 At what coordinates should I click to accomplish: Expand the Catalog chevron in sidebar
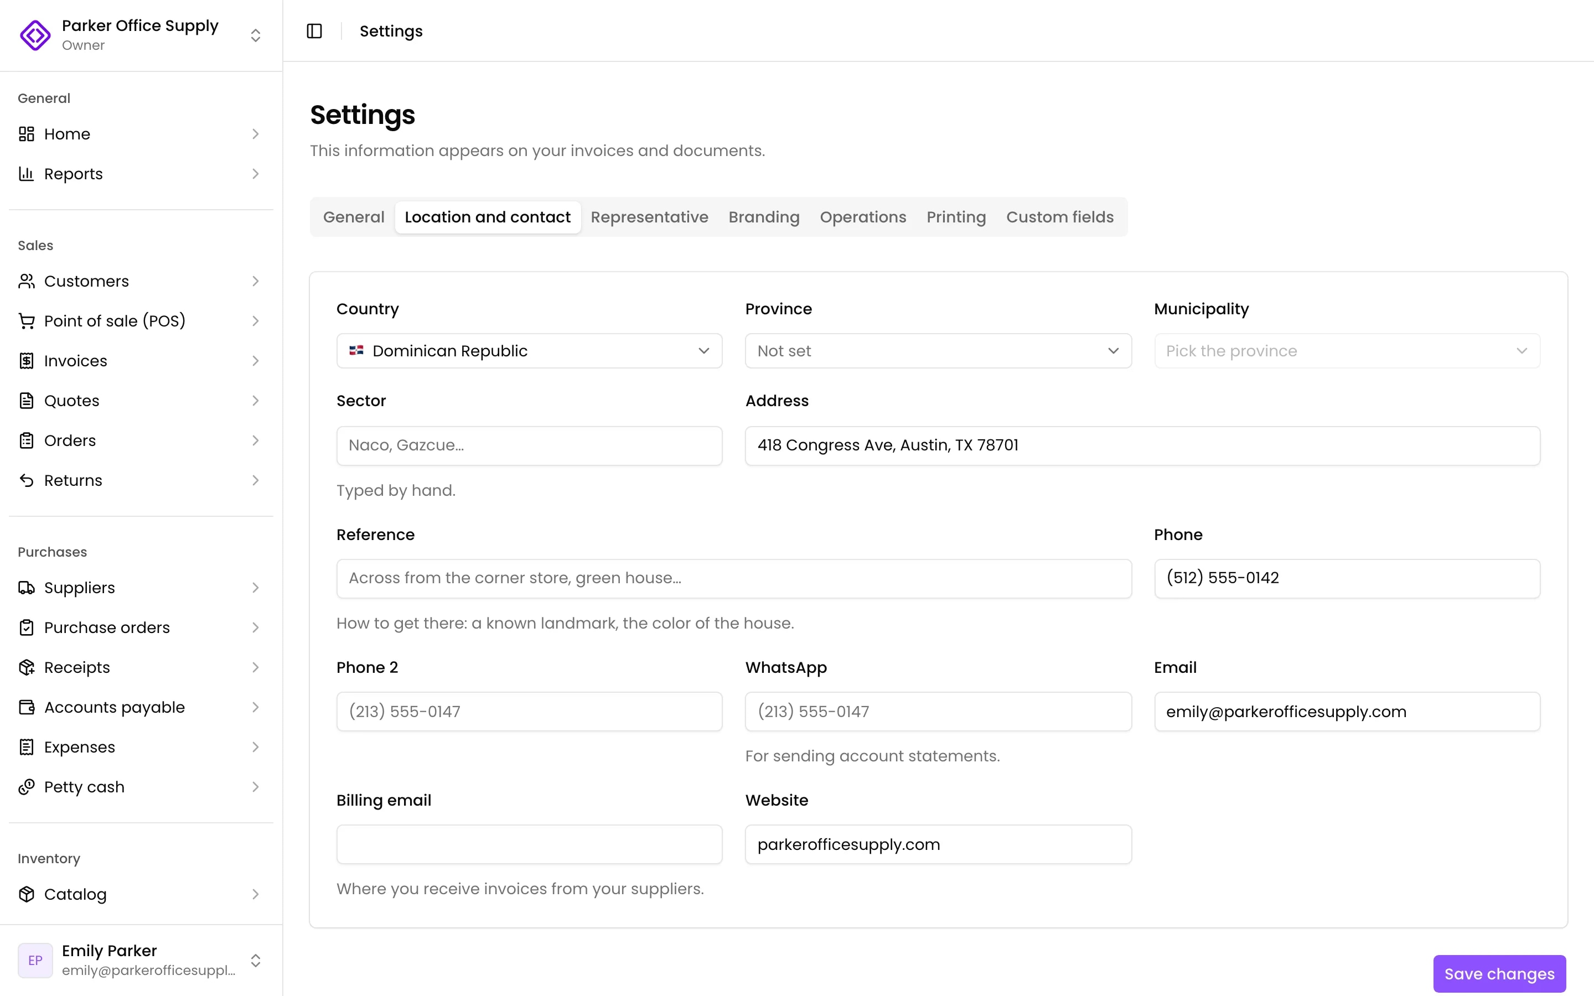[x=256, y=894]
